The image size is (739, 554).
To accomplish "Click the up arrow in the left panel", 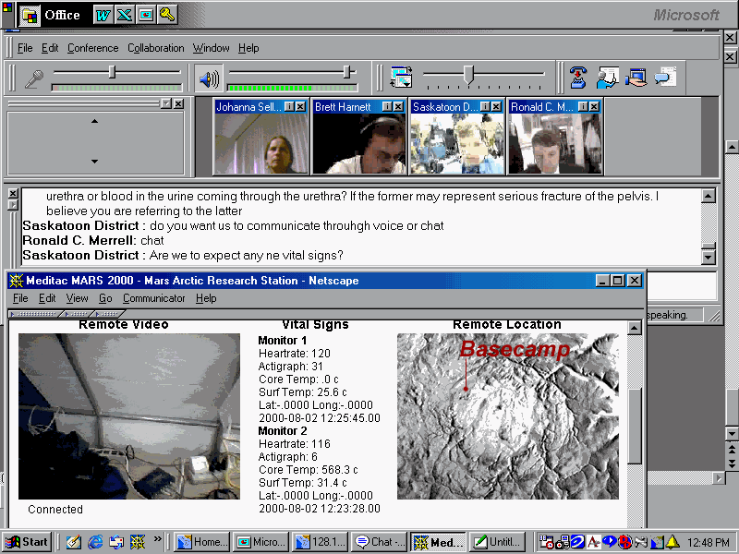I will click(94, 122).
